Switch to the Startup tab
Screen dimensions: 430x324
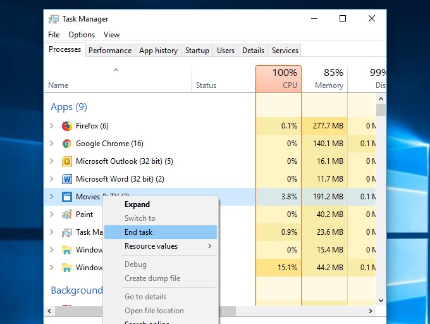[x=197, y=51]
